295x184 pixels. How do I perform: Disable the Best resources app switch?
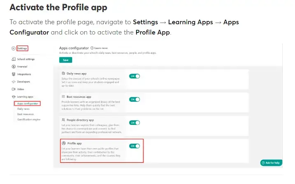click(x=135, y=99)
